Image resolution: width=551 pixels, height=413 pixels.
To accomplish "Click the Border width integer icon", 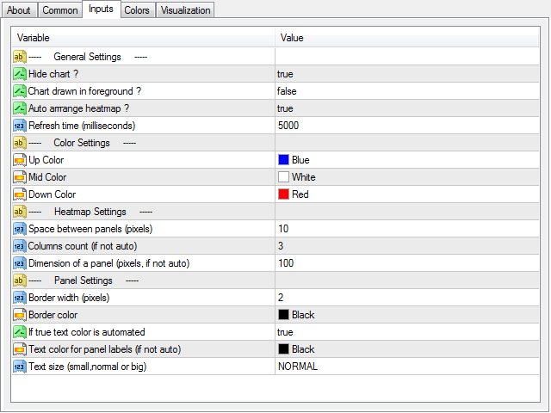I will pos(20,298).
